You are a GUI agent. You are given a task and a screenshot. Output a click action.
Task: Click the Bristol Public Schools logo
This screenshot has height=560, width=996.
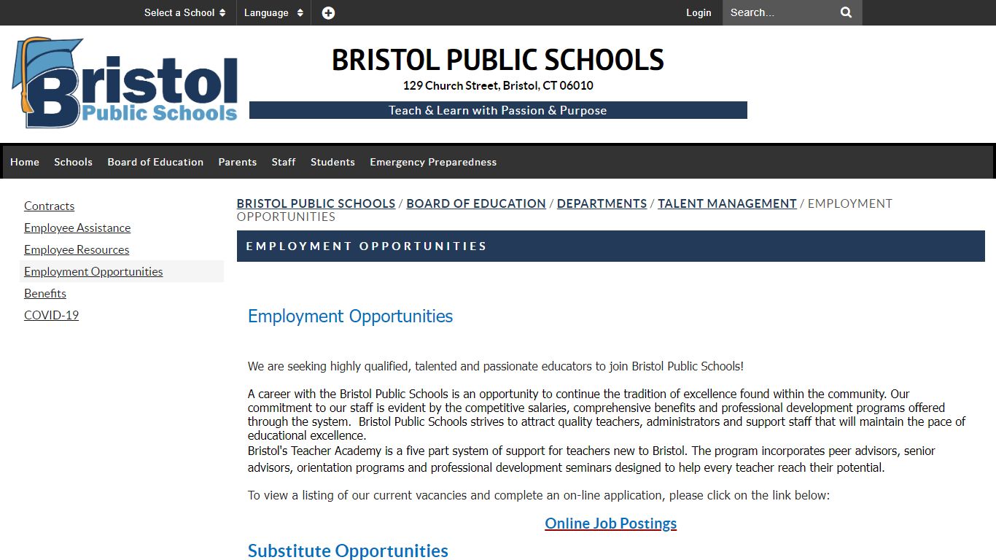[125, 83]
